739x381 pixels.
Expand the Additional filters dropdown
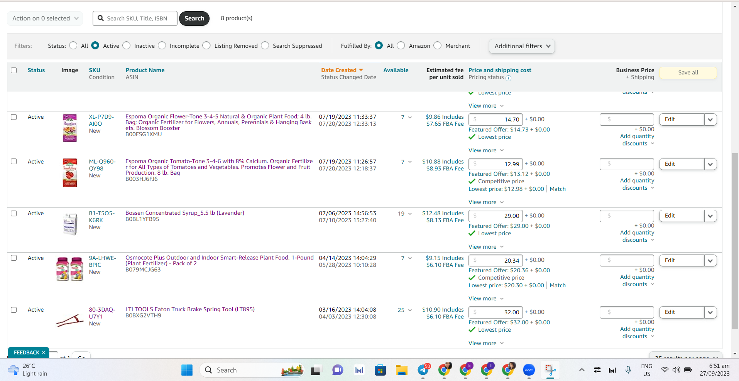coord(522,46)
